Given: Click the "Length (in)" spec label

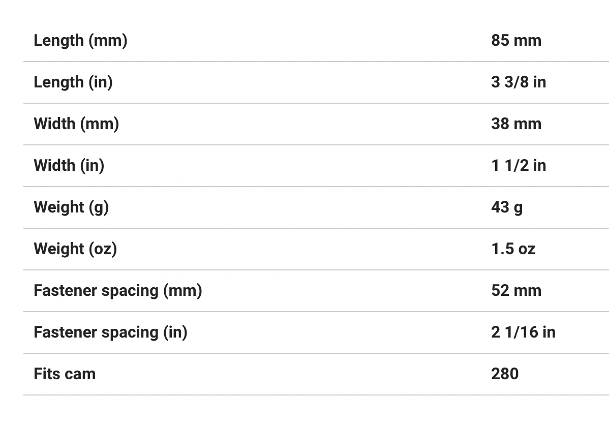Looking at the screenshot, I should point(73,82).
